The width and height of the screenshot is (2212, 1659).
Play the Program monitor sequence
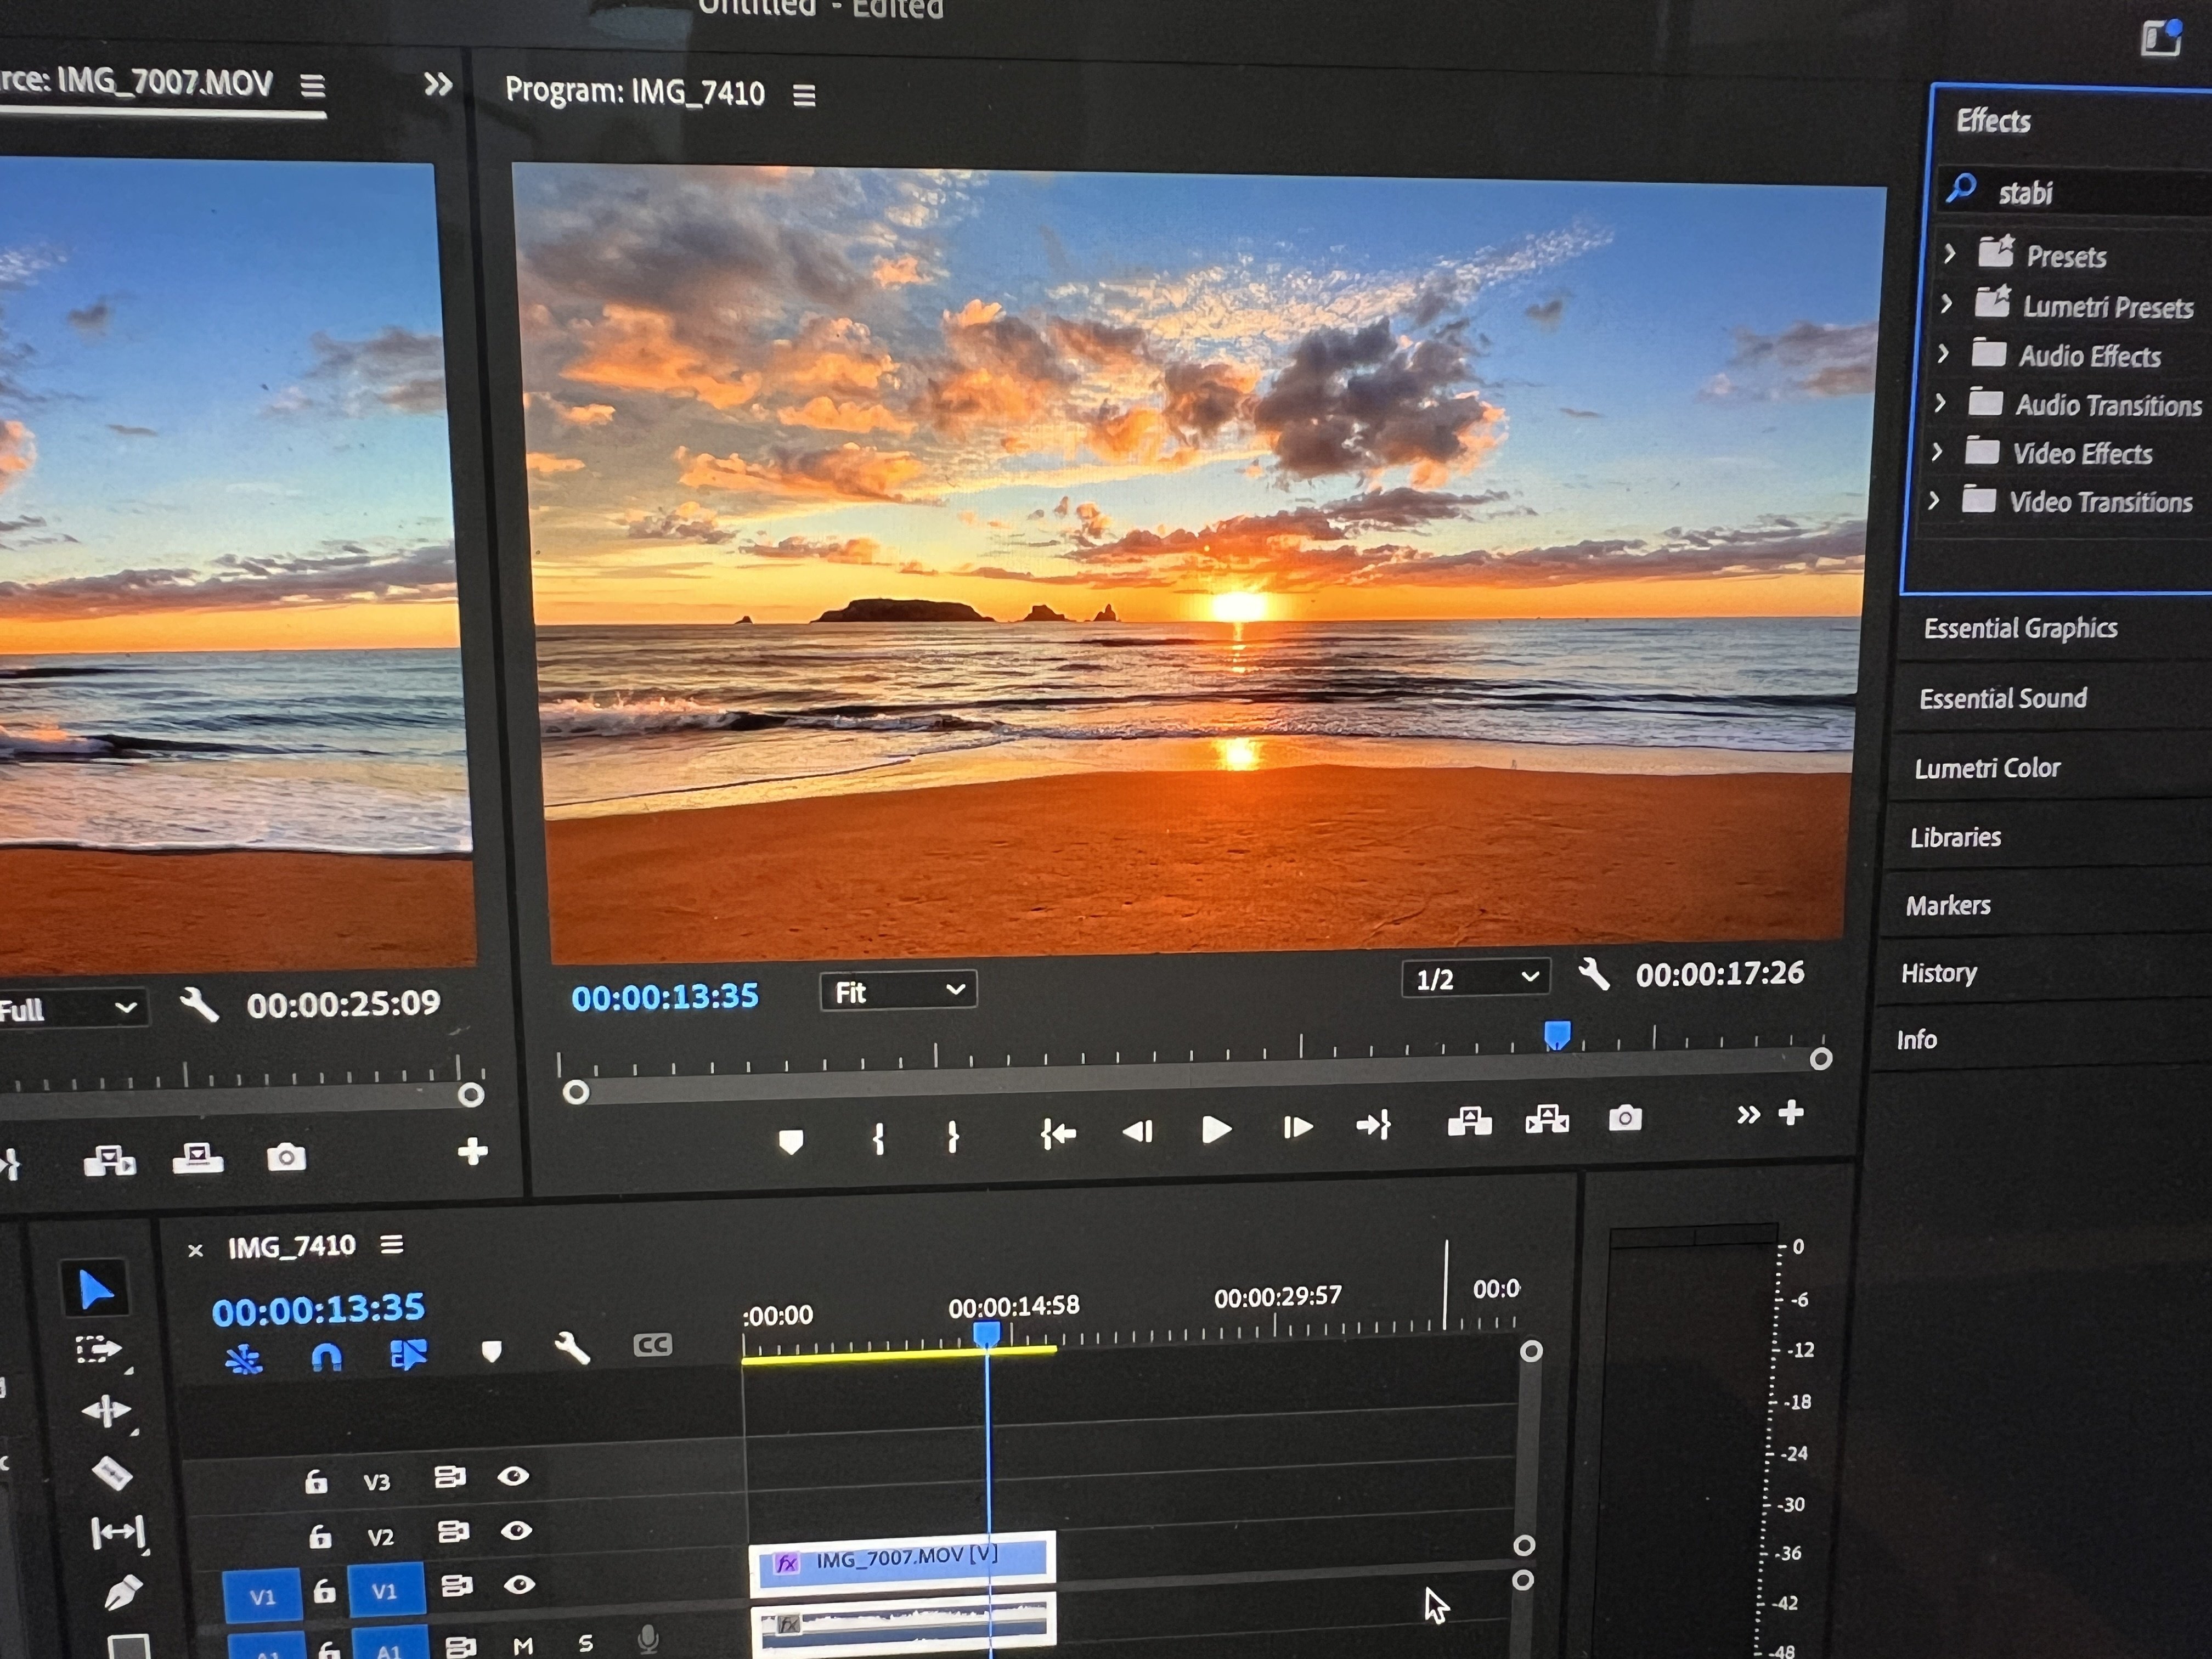1215,1129
